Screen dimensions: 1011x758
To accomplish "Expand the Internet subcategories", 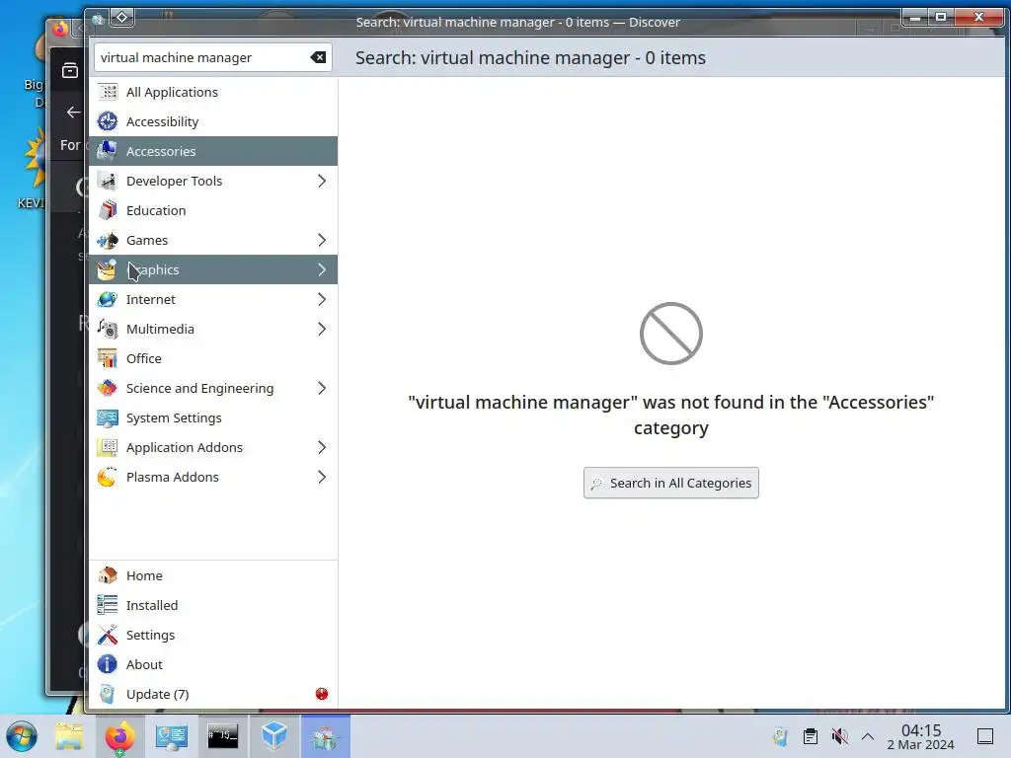I will pyautogui.click(x=322, y=300).
